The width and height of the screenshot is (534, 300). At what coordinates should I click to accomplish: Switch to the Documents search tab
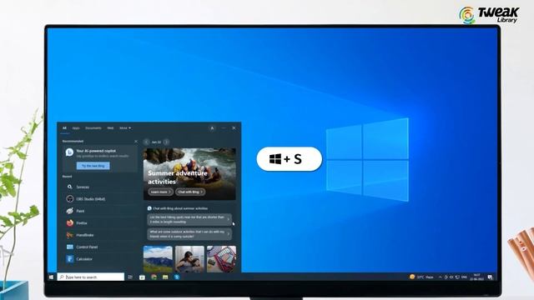click(x=93, y=128)
